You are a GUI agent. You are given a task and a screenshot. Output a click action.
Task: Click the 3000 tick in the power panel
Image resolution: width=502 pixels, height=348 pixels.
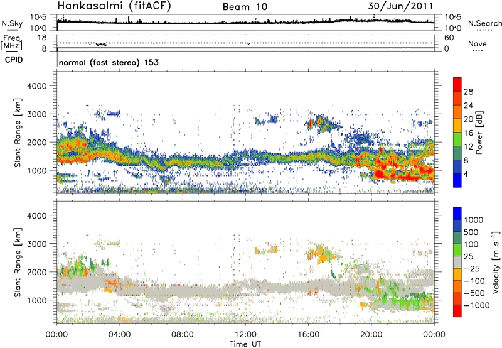point(36,114)
